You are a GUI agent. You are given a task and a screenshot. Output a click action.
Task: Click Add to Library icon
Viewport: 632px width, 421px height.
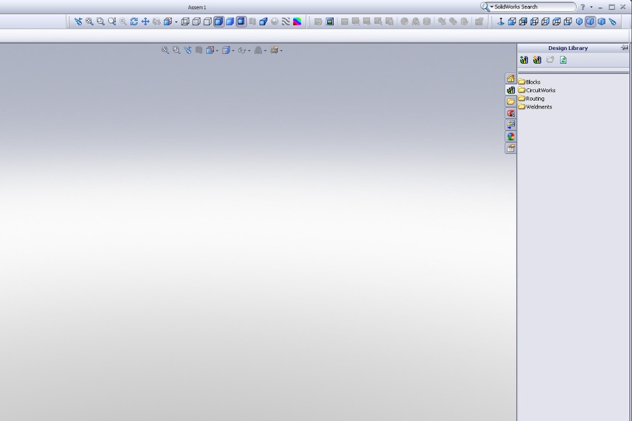524,60
